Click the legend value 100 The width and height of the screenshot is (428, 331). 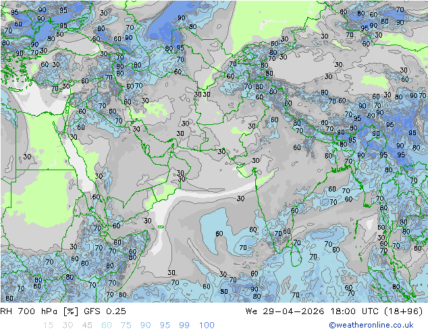pos(207,326)
